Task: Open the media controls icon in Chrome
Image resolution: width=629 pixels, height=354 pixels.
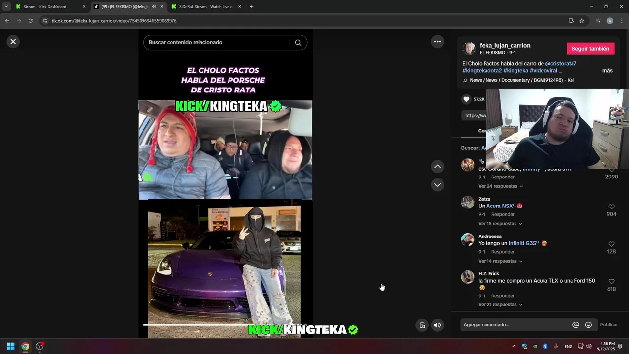Action: 598,21
